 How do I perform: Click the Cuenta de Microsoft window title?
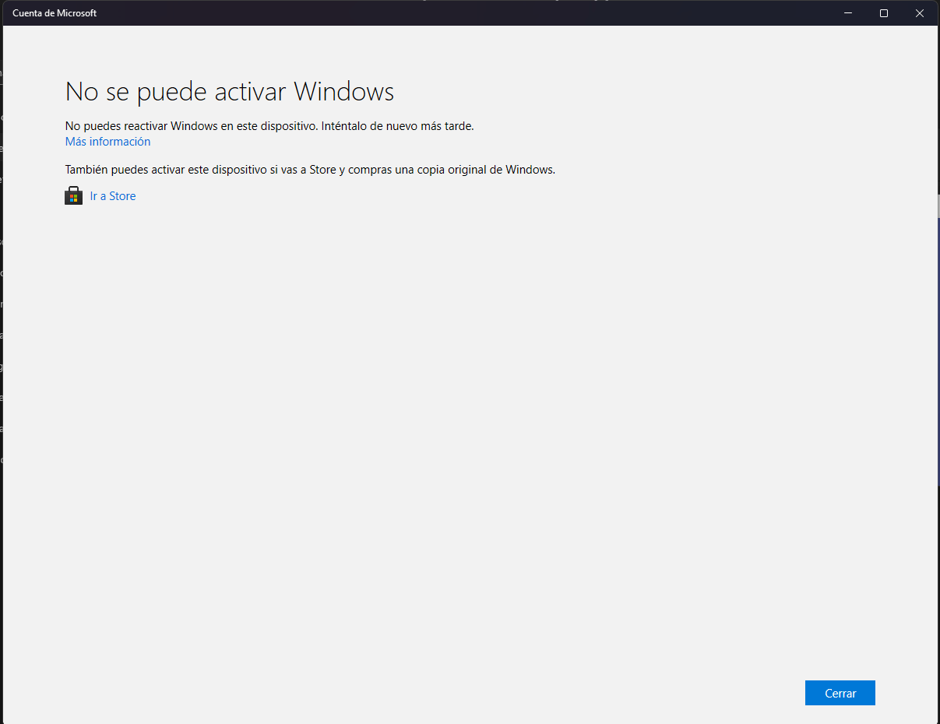pyautogui.click(x=55, y=13)
